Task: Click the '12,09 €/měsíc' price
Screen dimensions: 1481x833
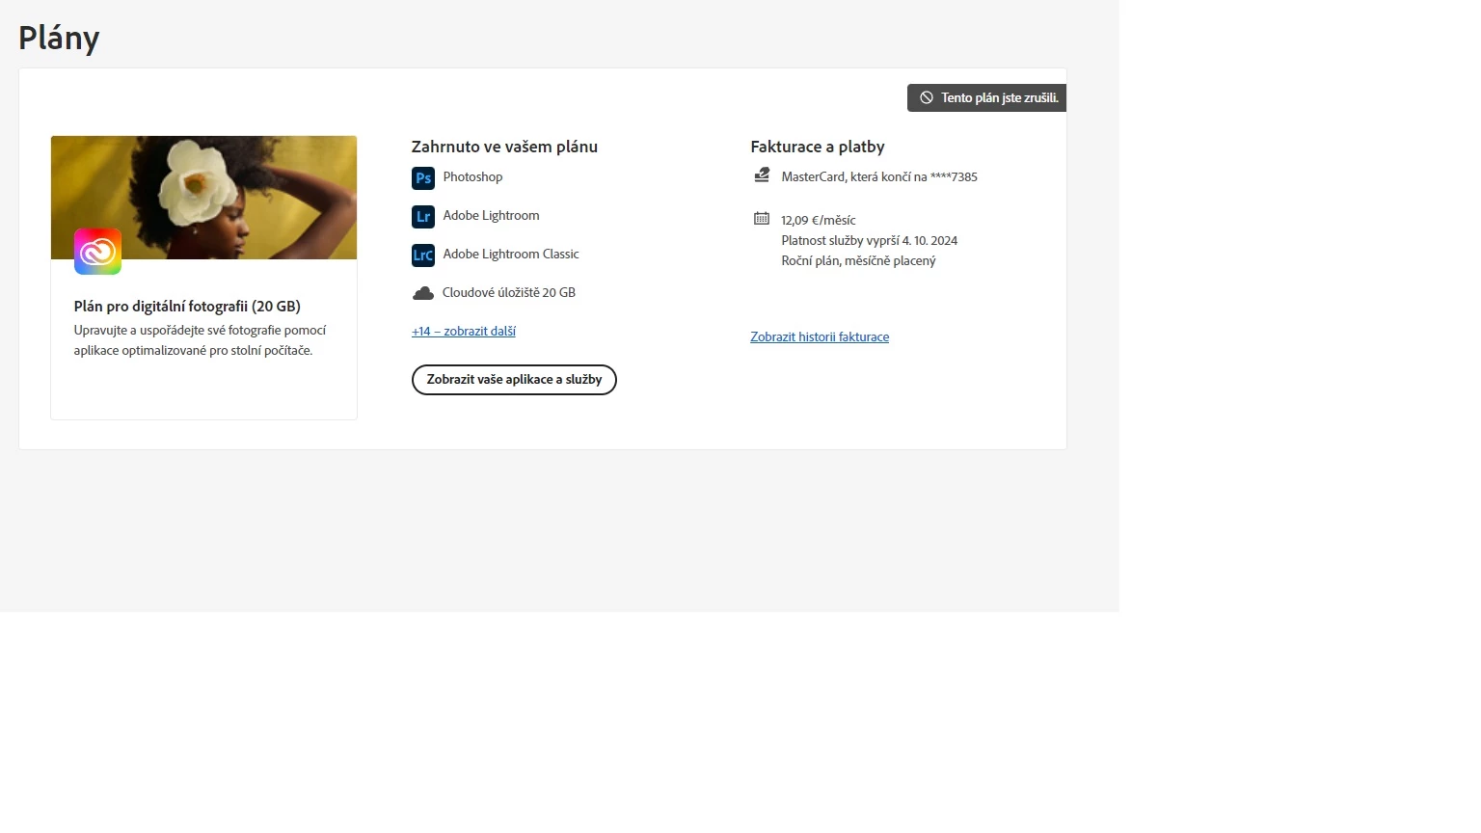Action: 819,220
